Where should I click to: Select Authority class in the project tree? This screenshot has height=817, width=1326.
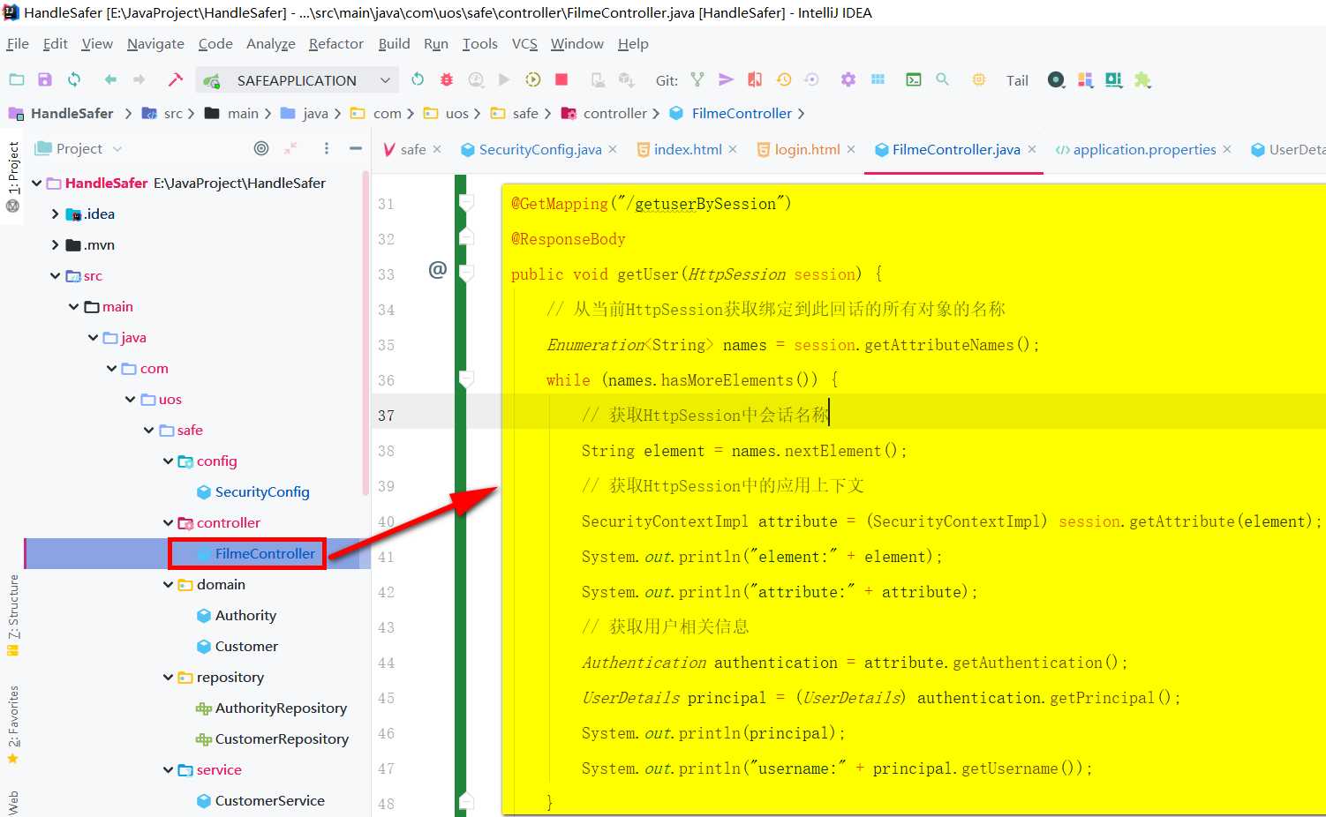(245, 615)
